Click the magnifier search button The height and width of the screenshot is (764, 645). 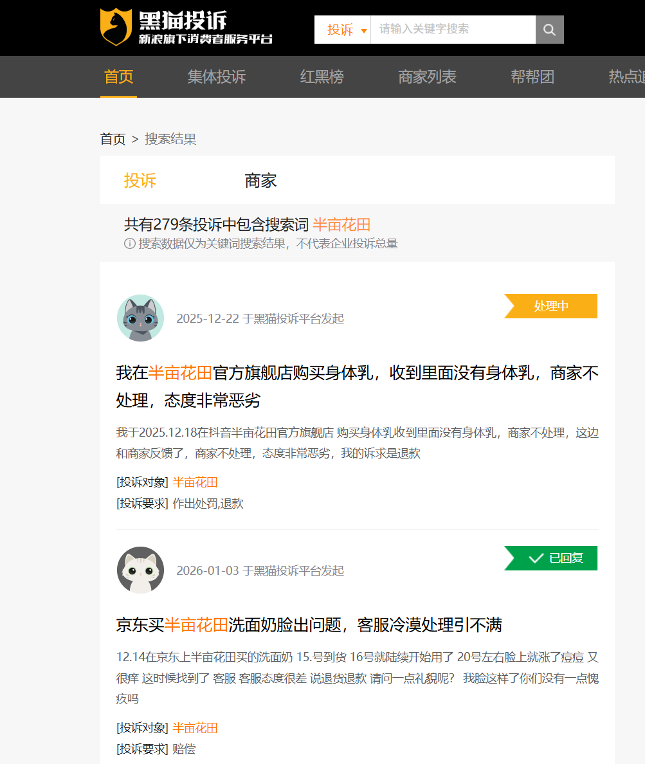(x=549, y=30)
